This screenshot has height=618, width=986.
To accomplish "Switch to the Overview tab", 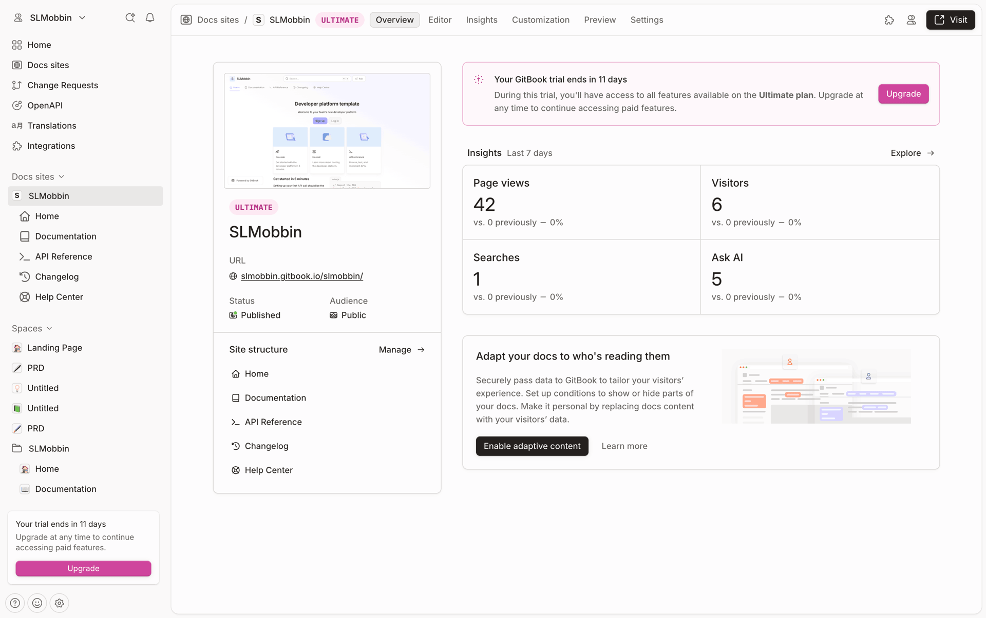I will 394,20.
